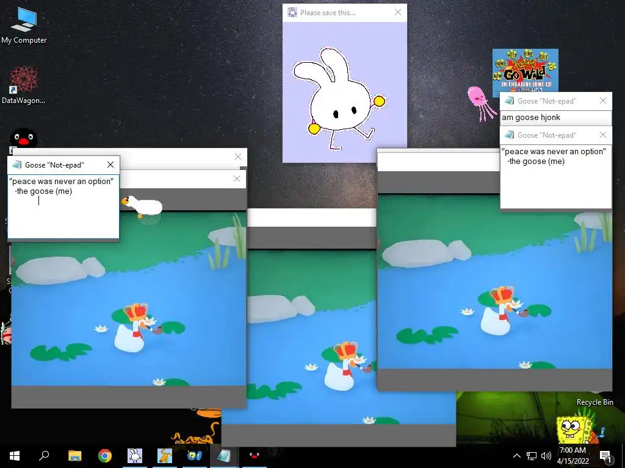625x468 pixels.
Task: Open the Windows Start menu
Action: pos(15,456)
